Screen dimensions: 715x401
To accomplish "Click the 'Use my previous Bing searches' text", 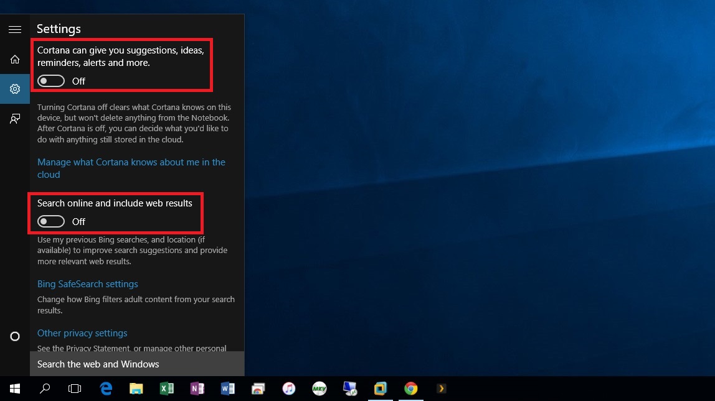I will pos(132,251).
